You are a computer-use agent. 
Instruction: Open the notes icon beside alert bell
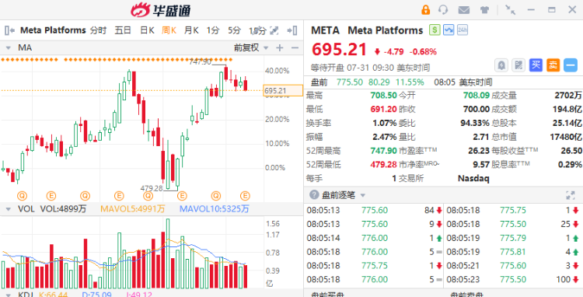[x=518, y=65]
